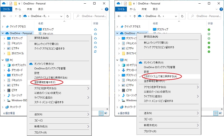The width and height of the screenshot is (224, 136).
Task: Choose 折りたたみ in left context menu
Action: pos(41,38)
